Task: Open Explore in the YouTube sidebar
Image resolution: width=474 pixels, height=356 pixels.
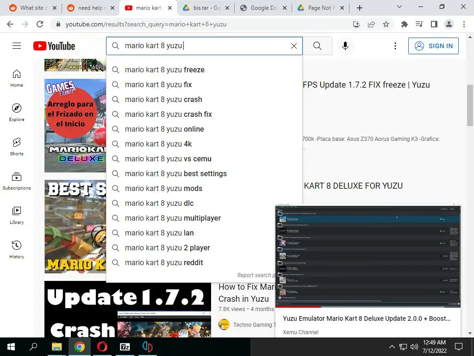Action: (17, 112)
